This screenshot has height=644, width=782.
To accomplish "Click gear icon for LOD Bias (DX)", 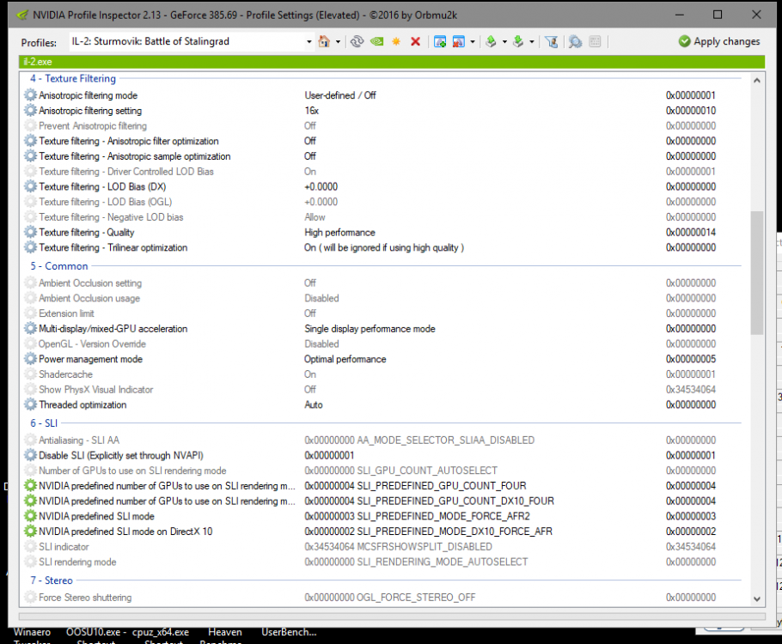I will (30, 186).
